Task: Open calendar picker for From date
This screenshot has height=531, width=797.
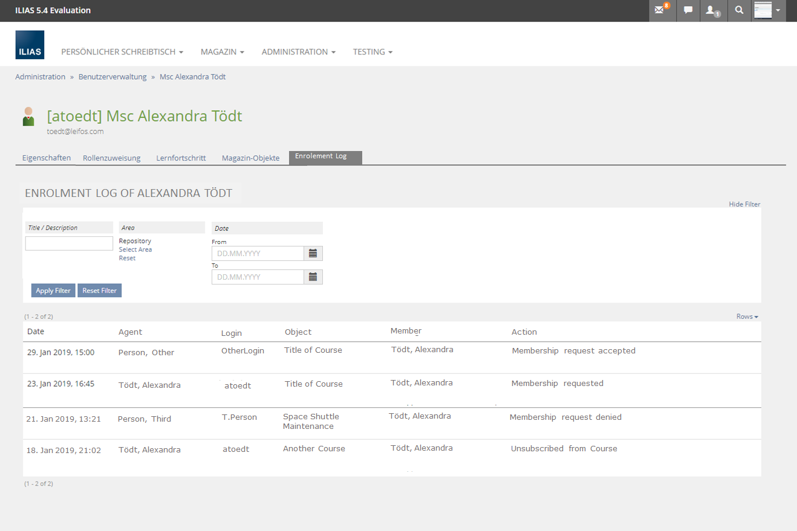Action: coord(313,254)
